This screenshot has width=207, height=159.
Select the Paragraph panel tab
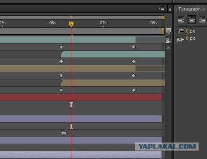click(190, 9)
